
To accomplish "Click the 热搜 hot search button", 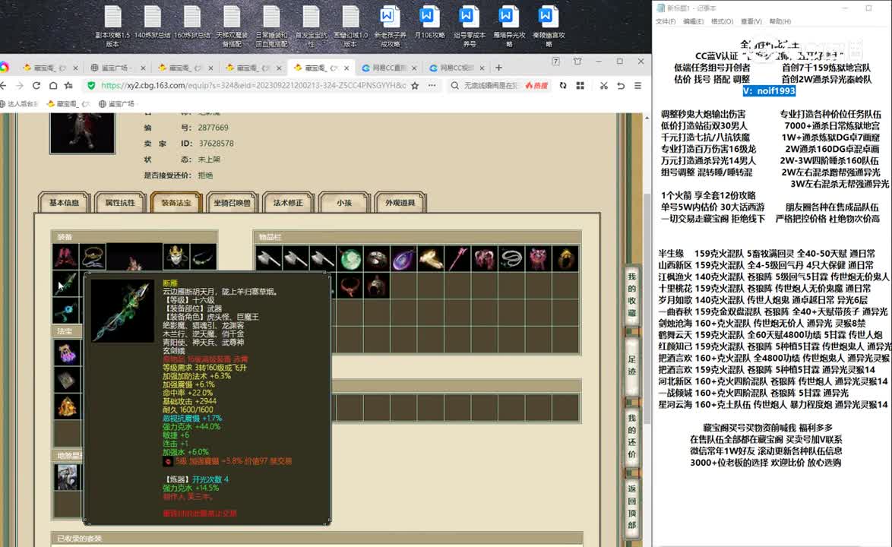I will (536, 85).
